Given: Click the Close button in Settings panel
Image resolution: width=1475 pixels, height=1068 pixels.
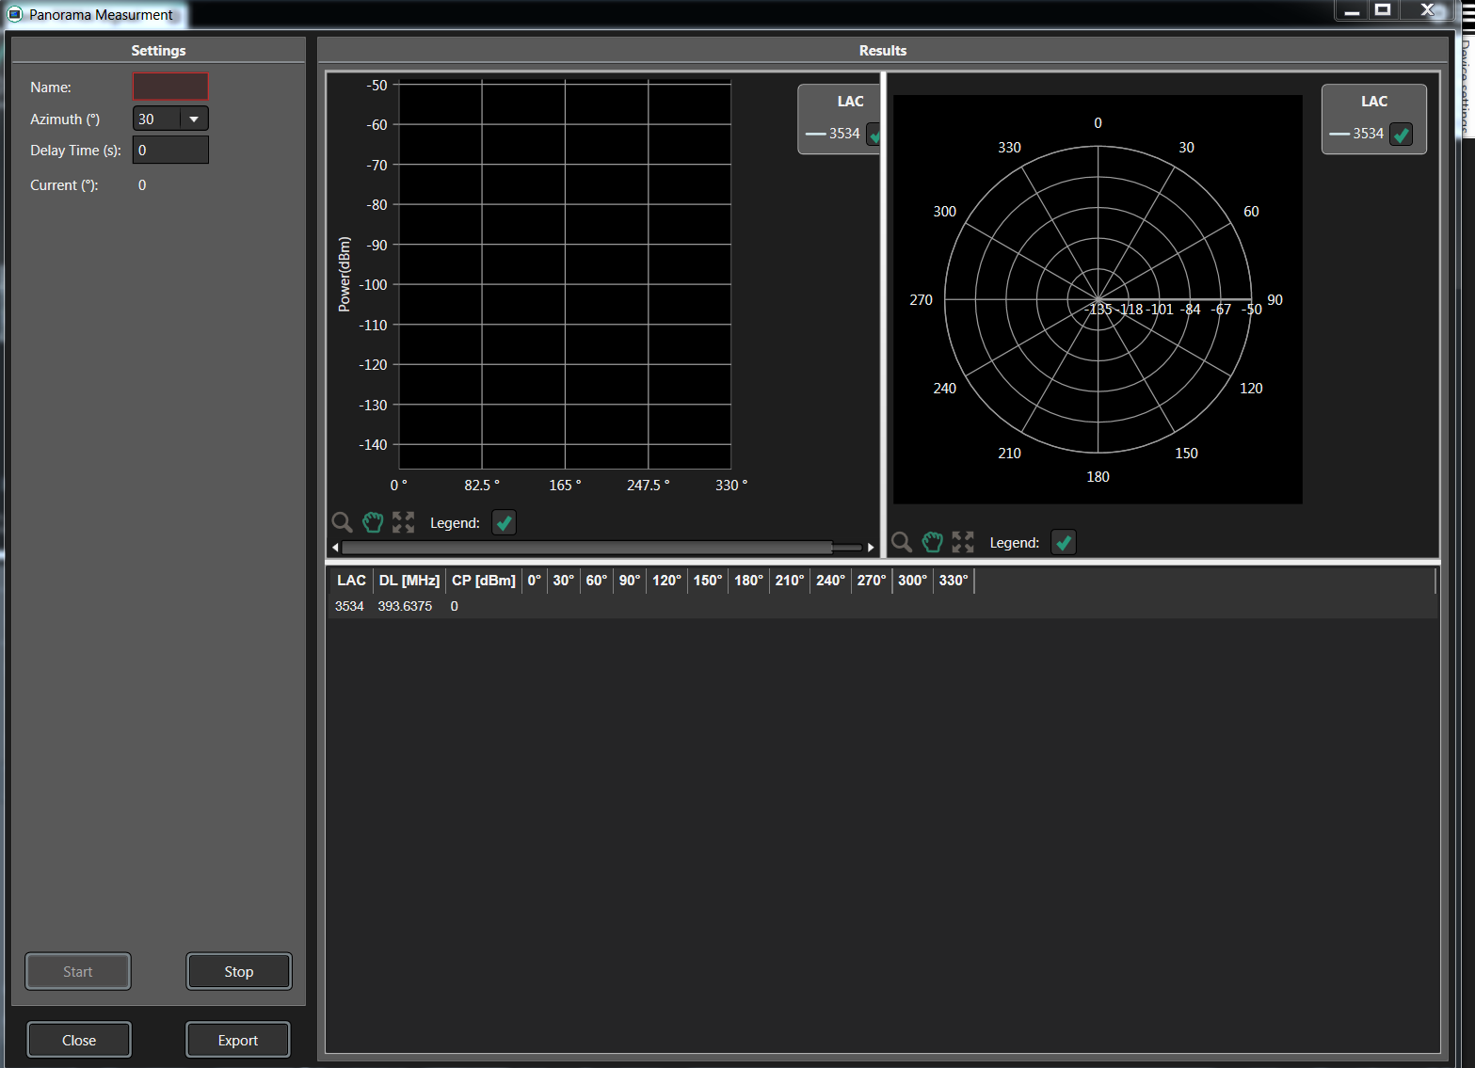Looking at the screenshot, I should [79, 1040].
